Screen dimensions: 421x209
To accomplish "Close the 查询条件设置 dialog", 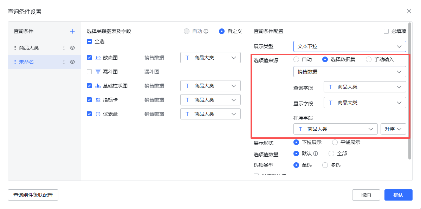I will (x=409, y=11).
